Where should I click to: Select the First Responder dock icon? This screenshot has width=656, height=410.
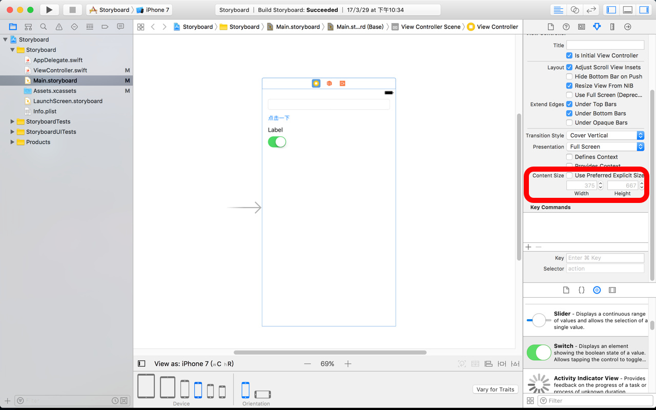pos(329,83)
